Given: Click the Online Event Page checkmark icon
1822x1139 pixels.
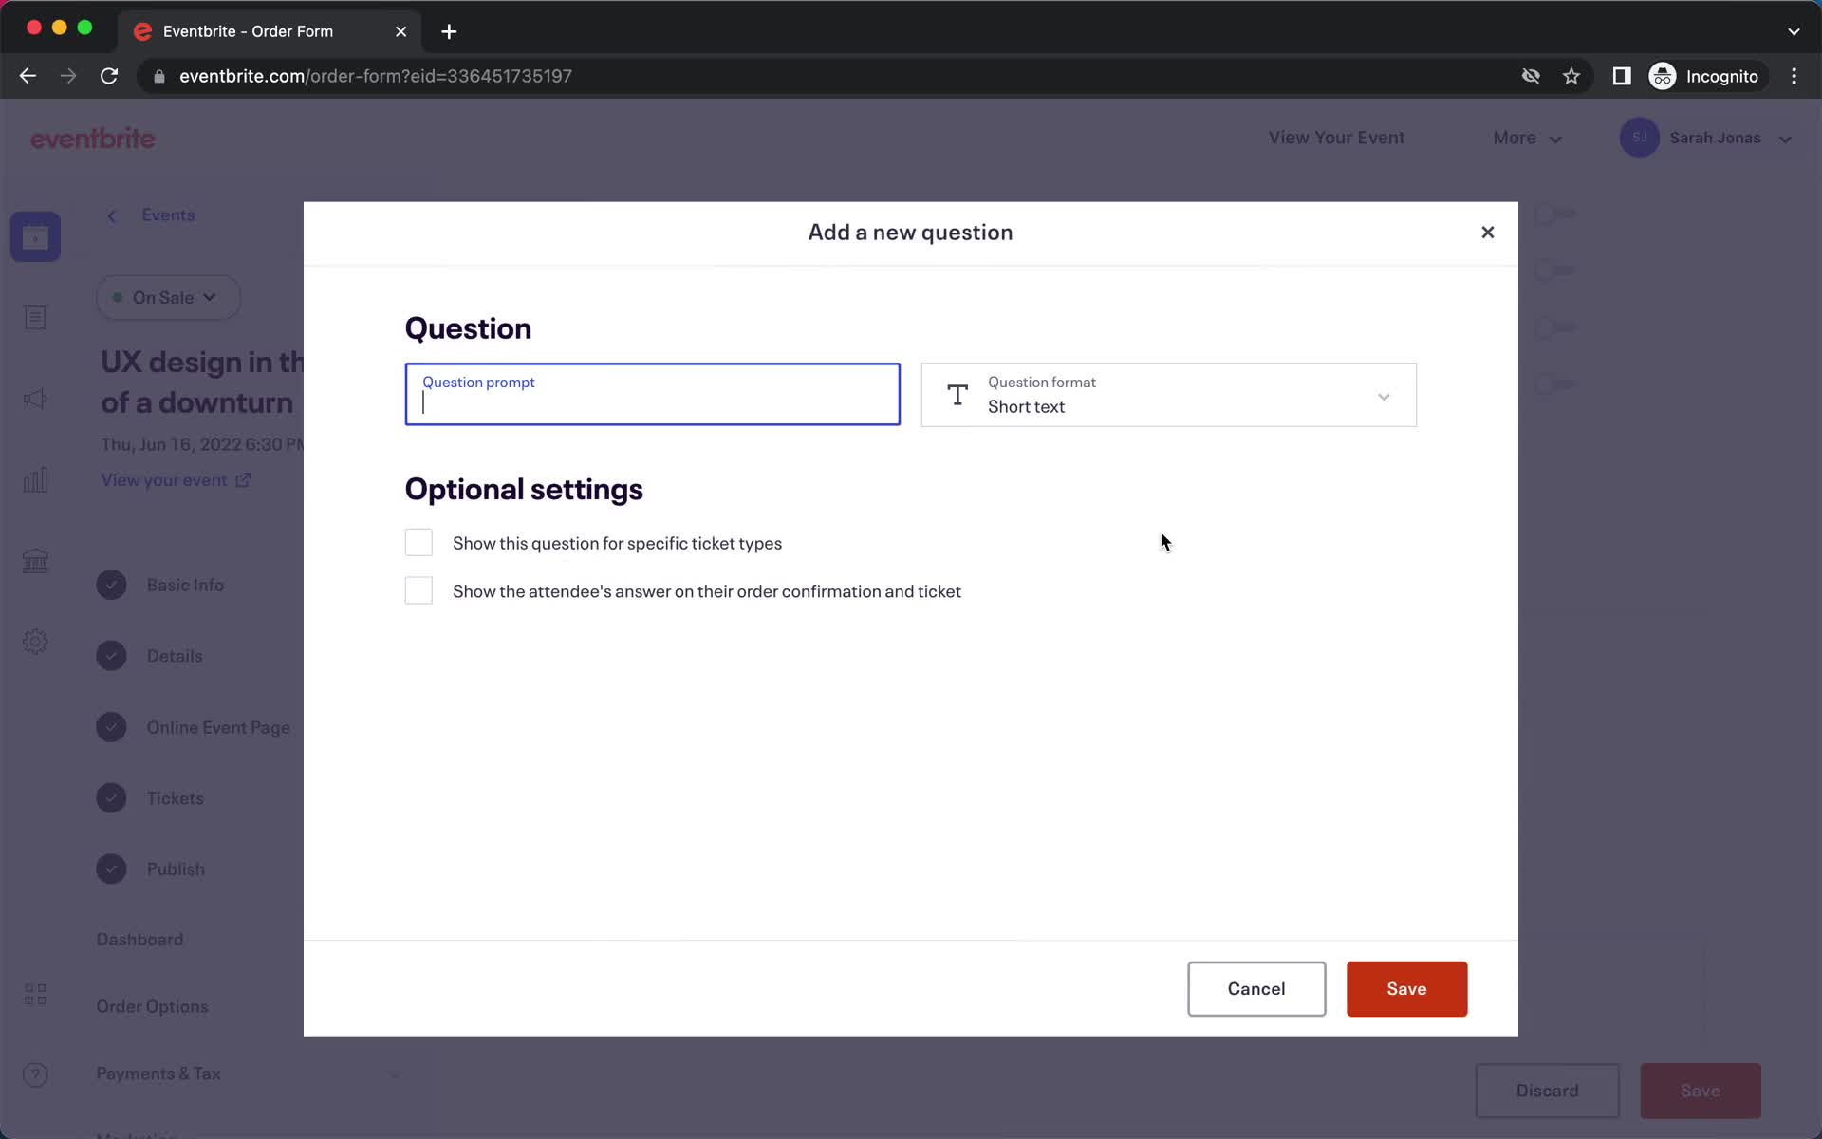Looking at the screenshot, I should [x=111, y=726].
